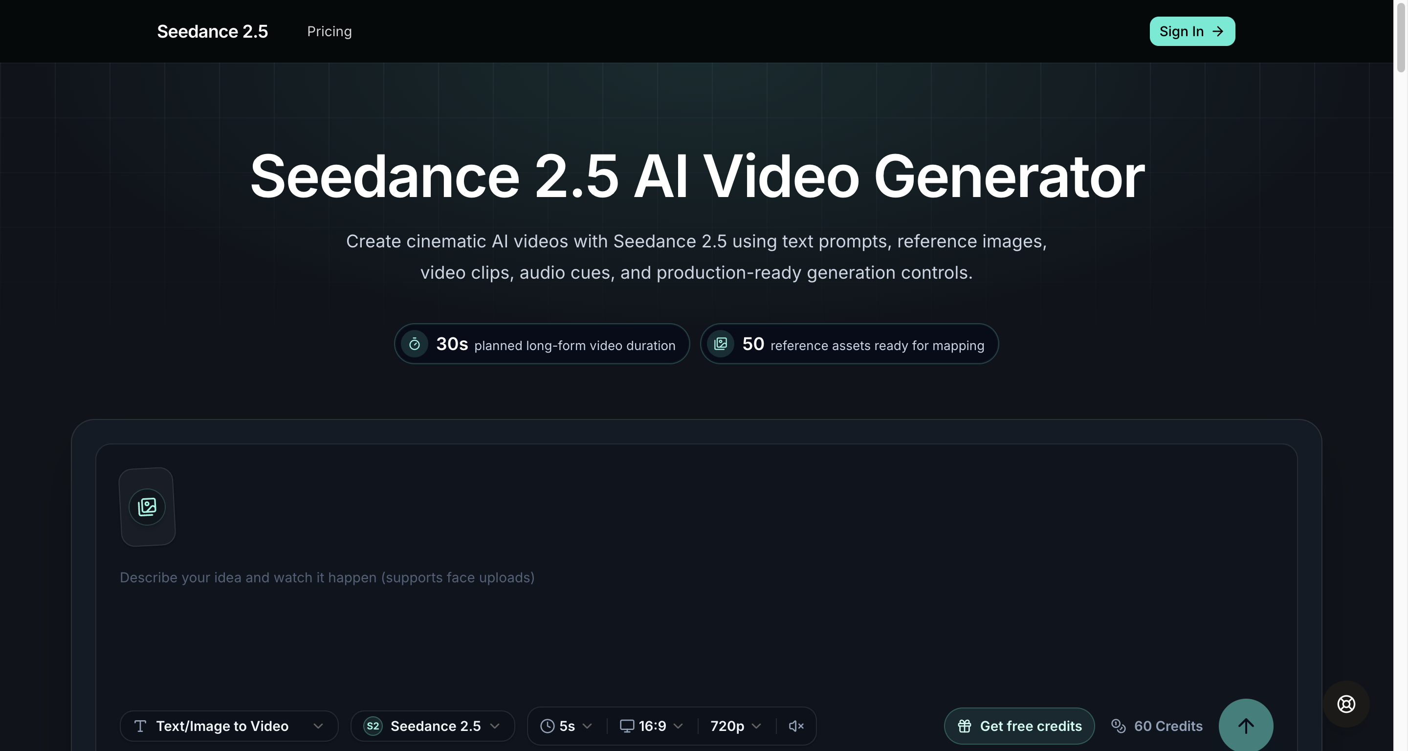Click the T text icon in mode selector
The image size is (1408, 751).
[x=140, y=726]
